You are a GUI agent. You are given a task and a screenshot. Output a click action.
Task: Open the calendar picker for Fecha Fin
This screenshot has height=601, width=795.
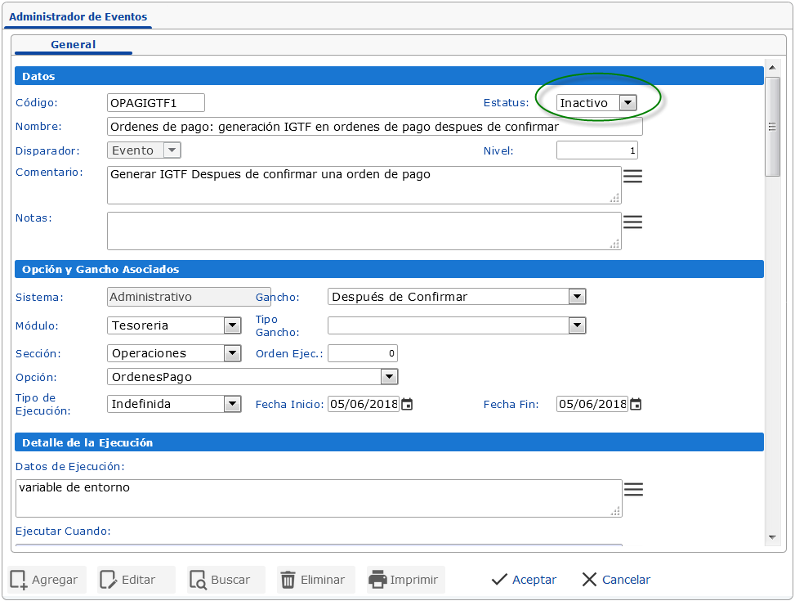(x=636, y=404)
